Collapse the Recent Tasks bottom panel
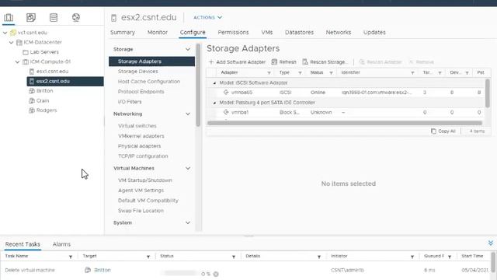Viewport: 497px width, 280px height. click(x=490, y=243)
